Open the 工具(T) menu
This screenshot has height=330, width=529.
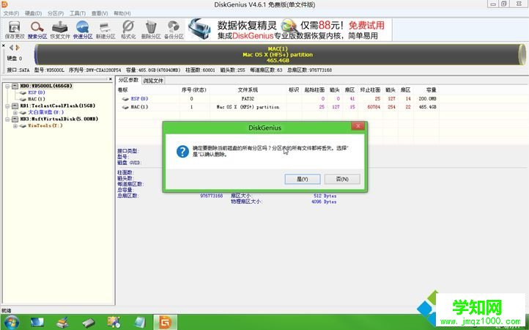pos(77,13)
